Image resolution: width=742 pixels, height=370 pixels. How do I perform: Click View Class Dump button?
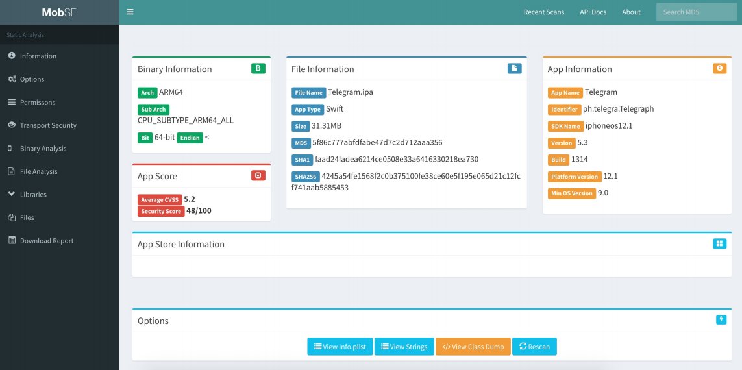[473, 347]
